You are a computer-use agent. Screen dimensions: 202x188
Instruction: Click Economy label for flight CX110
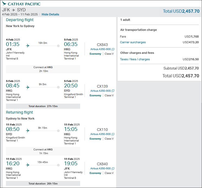click(x=95, y=139)
